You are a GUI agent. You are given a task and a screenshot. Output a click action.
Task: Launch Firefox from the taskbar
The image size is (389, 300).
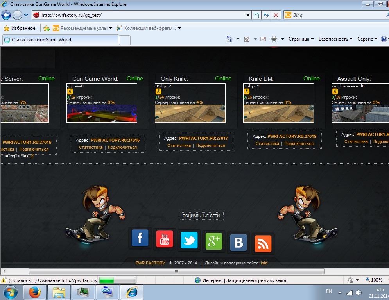coord(35,292)
